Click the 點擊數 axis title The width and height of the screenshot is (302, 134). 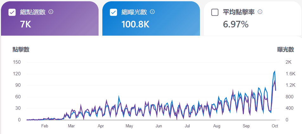pos(21,50)
